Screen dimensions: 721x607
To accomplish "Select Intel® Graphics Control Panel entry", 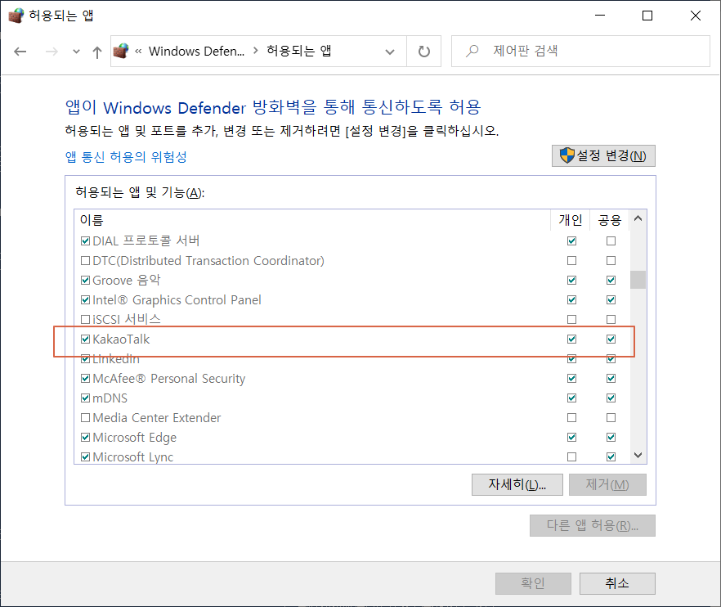I will point(177,299).
